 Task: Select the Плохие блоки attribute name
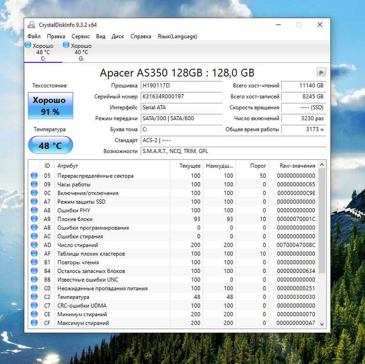(x=75, y=219)
